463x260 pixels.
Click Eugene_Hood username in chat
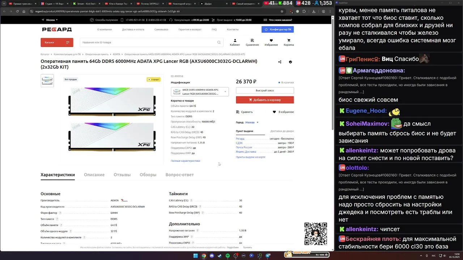coord(366,111)
